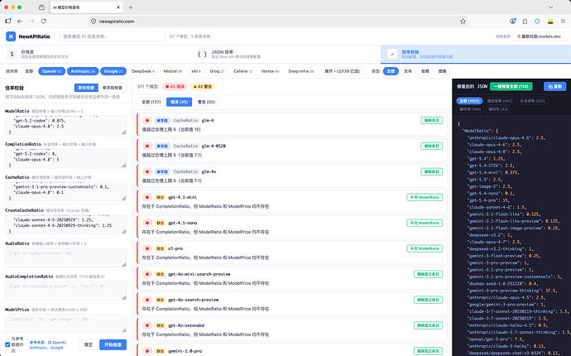This screenshot has width=571, height=356.
Task: Click the NewAPIRatio logo icon
Action: coord(11,36)
